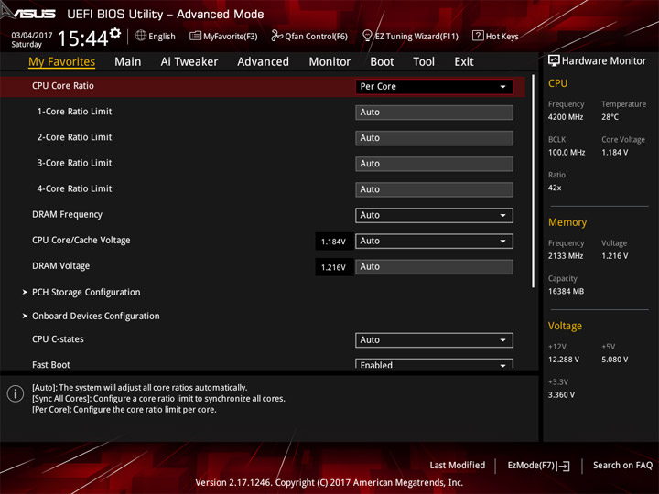Select the DRAM Frequency label

click(x=67, y=215)
